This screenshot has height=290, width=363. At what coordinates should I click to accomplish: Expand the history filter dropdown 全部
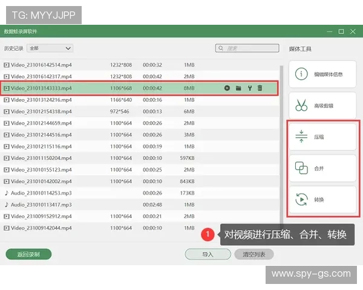pyautogui.click(x=50, y=48)
